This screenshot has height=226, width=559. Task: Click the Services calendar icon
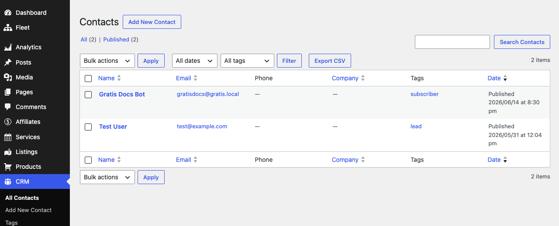point(8,137)
